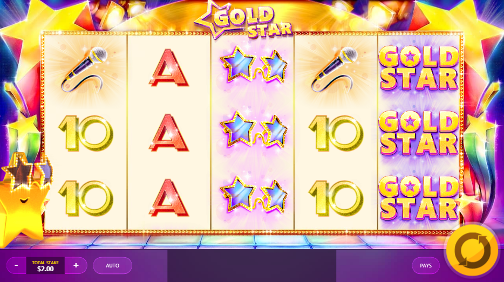
Task: Click the bottom star sunglasses symbol
Action: click(x=253, y=197)
